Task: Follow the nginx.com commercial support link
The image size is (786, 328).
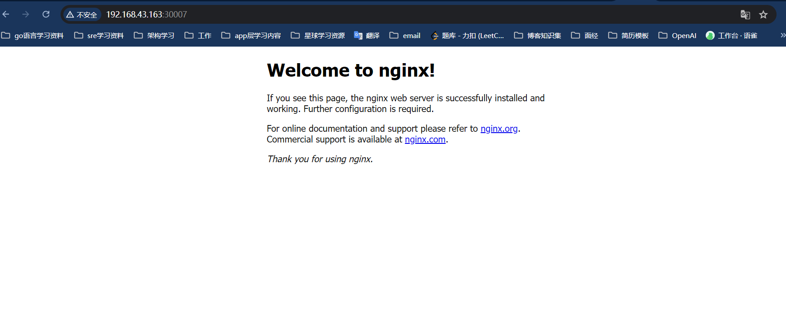Action: click(425, 139)
